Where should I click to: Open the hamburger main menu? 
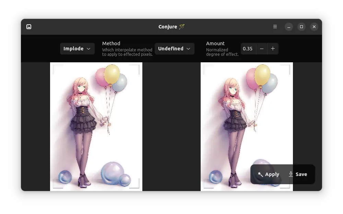(275, 27)
